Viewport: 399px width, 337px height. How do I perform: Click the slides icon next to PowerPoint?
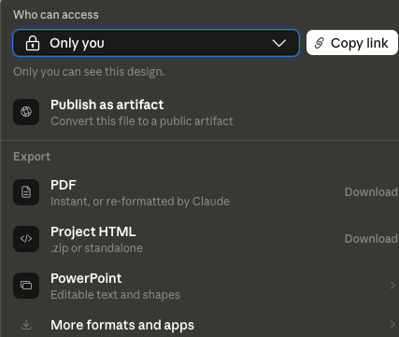(26, 286)
